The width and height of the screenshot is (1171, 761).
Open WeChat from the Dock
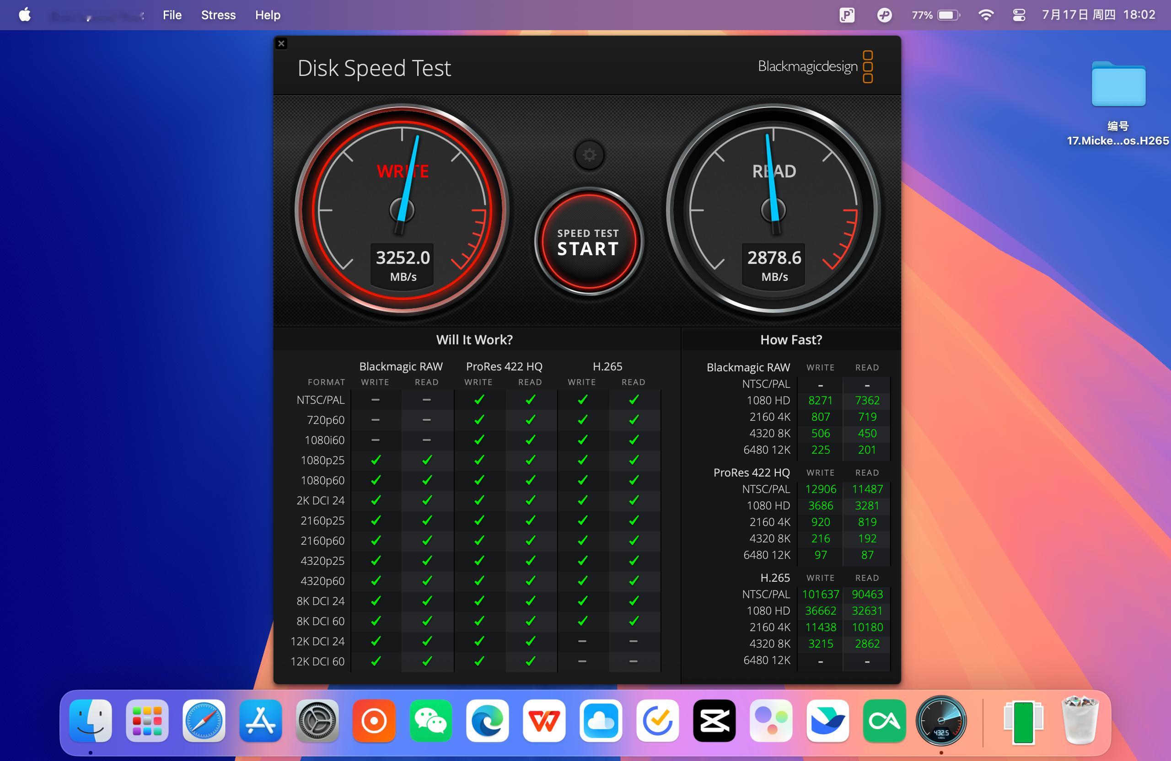tap(430, 721)
